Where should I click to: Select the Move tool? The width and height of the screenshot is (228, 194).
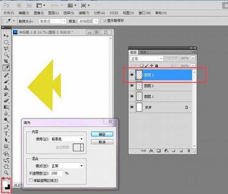pos(6,35)
